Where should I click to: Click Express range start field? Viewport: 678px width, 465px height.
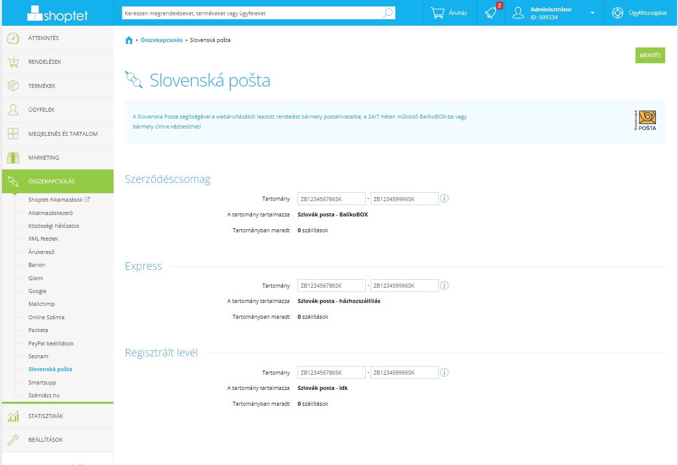[x=332, y=286]
